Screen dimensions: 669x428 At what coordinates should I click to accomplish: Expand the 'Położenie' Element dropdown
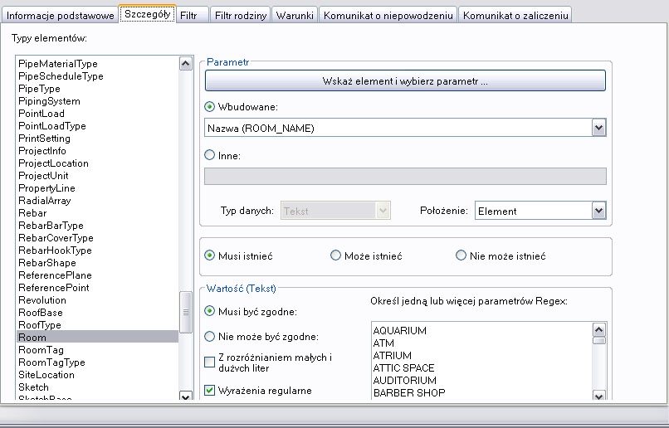click(x=598, y=211)
